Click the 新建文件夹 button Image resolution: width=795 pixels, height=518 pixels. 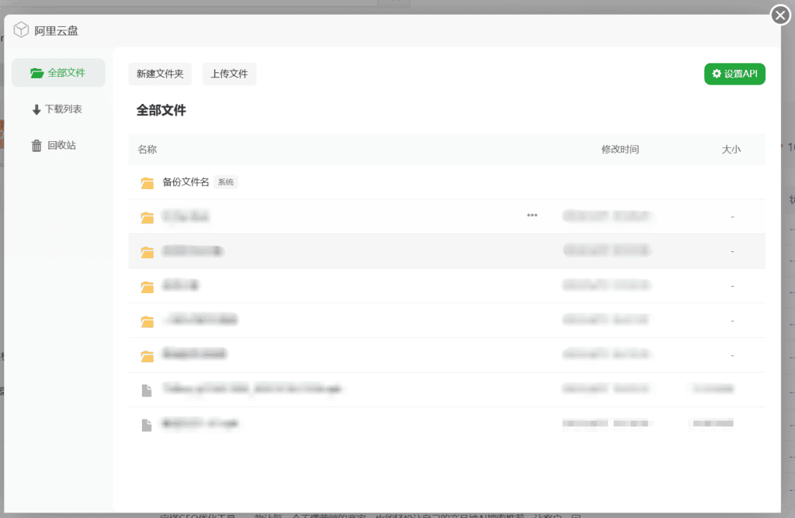[x=160, y=74]
